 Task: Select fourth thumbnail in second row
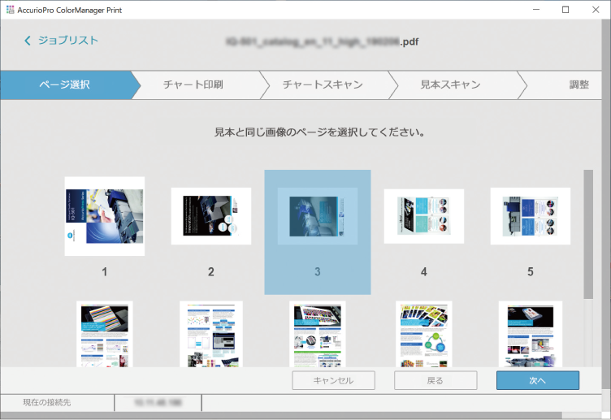pyautogui.click(x=424, y=333)
